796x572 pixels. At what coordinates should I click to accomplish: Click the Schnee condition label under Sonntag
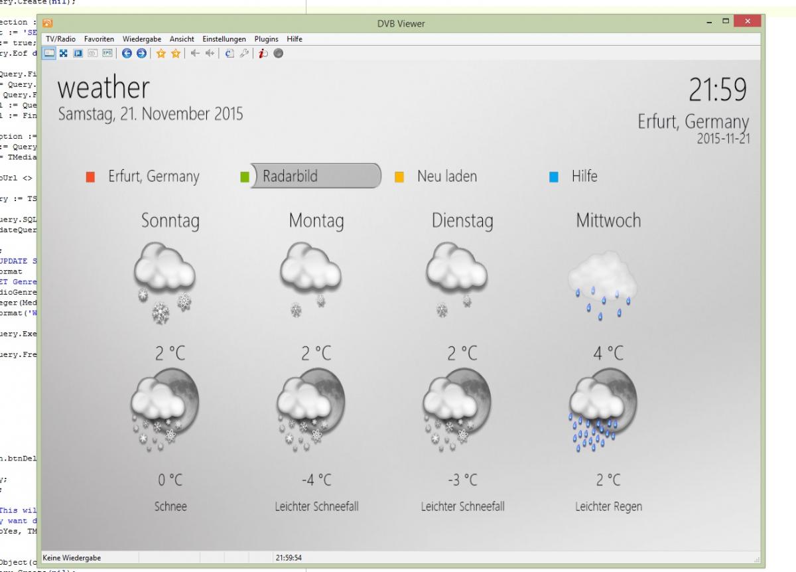coord(170,506)
